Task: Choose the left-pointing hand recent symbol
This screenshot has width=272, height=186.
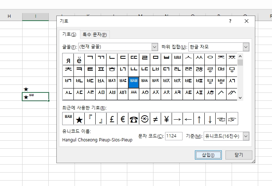Action: pos(221,119)
